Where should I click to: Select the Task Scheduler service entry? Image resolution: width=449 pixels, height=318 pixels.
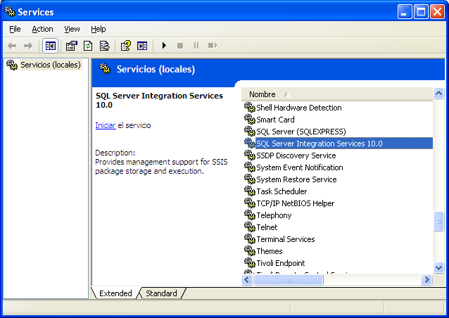click(282, 191)
